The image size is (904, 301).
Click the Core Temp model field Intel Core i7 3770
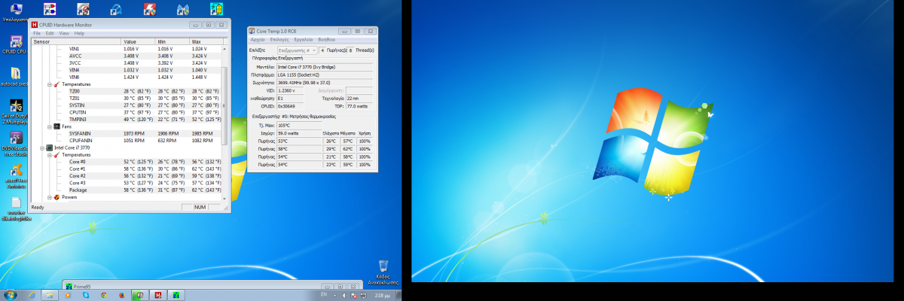point(325,66)
